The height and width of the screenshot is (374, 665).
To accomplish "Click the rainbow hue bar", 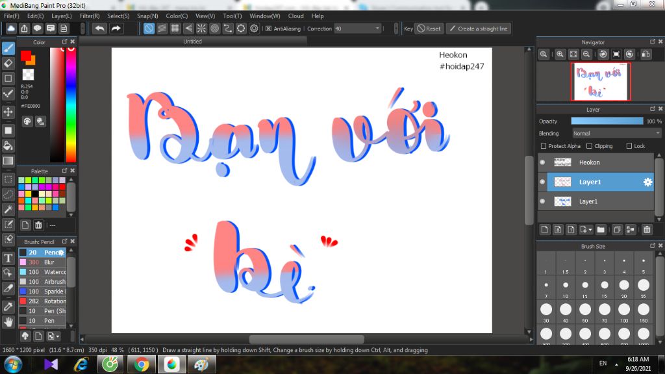I will (71, 105).
